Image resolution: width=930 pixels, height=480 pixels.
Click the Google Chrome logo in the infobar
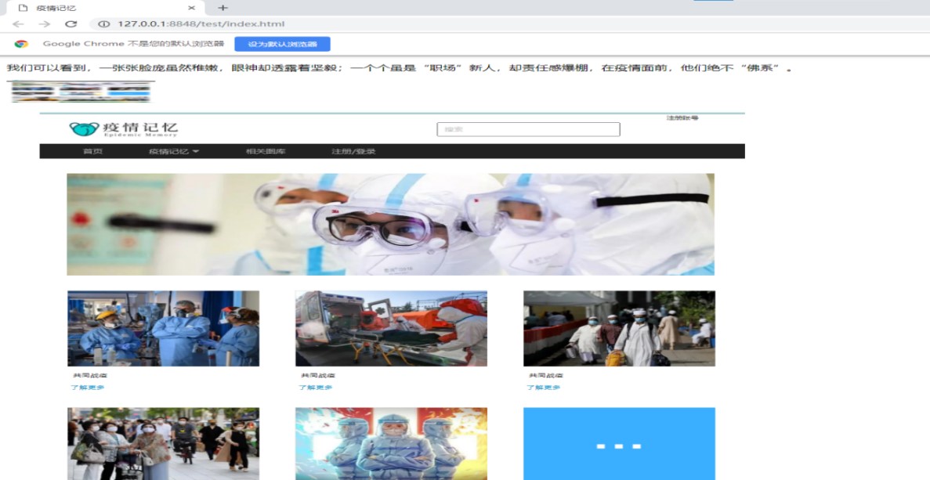(x=21, y=44)
